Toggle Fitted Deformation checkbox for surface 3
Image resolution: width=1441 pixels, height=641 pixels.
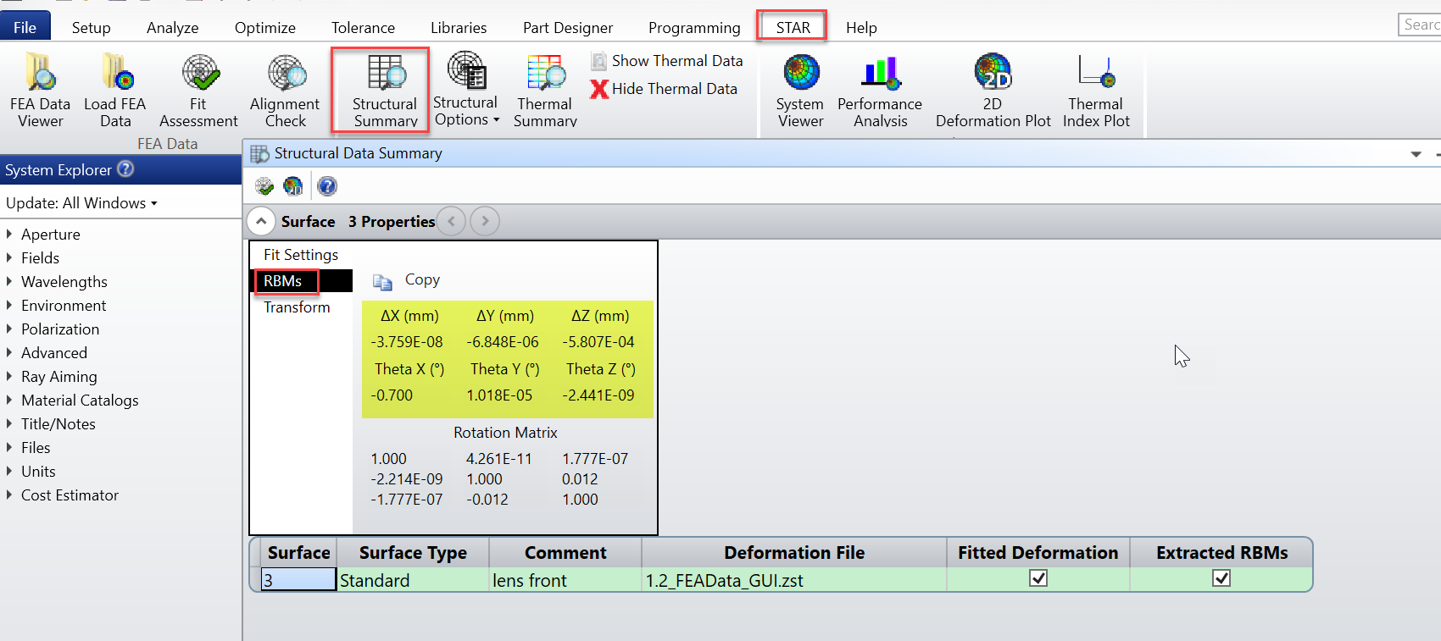1038,578
